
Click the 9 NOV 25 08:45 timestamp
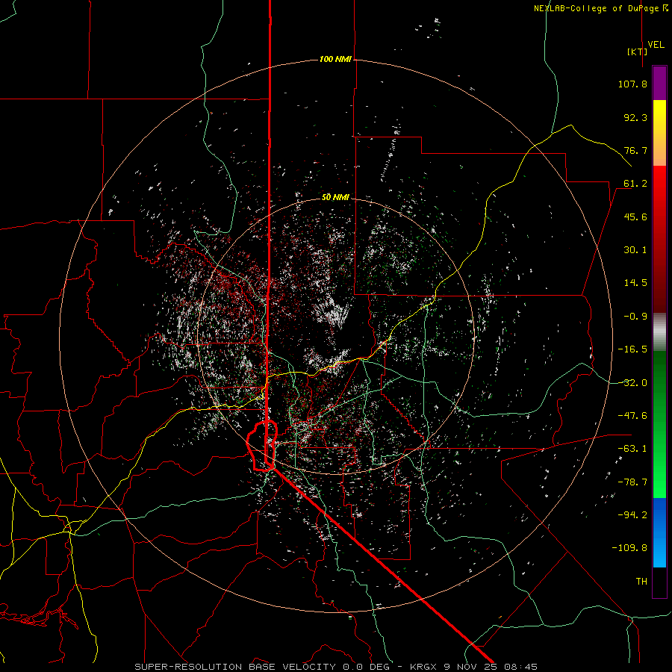point(491,667)
